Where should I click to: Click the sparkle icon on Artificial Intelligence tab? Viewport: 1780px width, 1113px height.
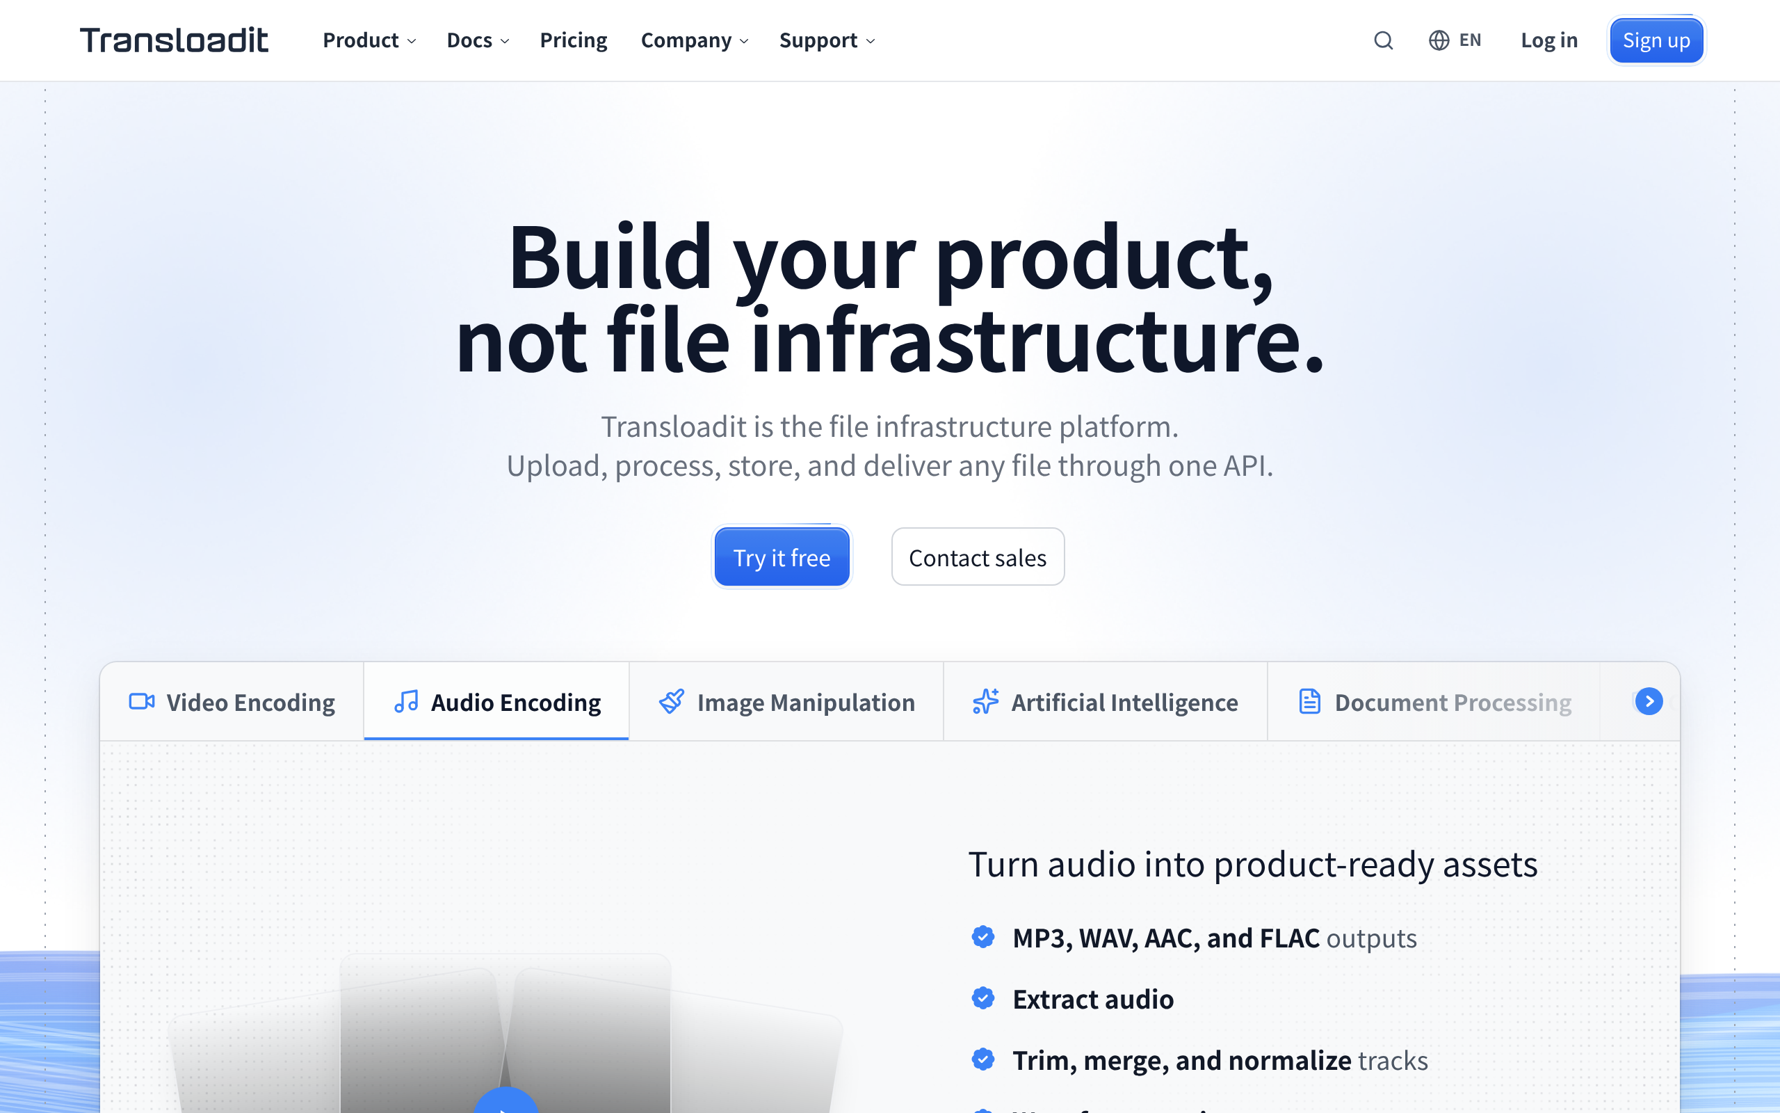(x=986, y=701)
